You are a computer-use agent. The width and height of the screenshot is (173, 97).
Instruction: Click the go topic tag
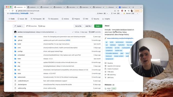(x=107, y=42)
